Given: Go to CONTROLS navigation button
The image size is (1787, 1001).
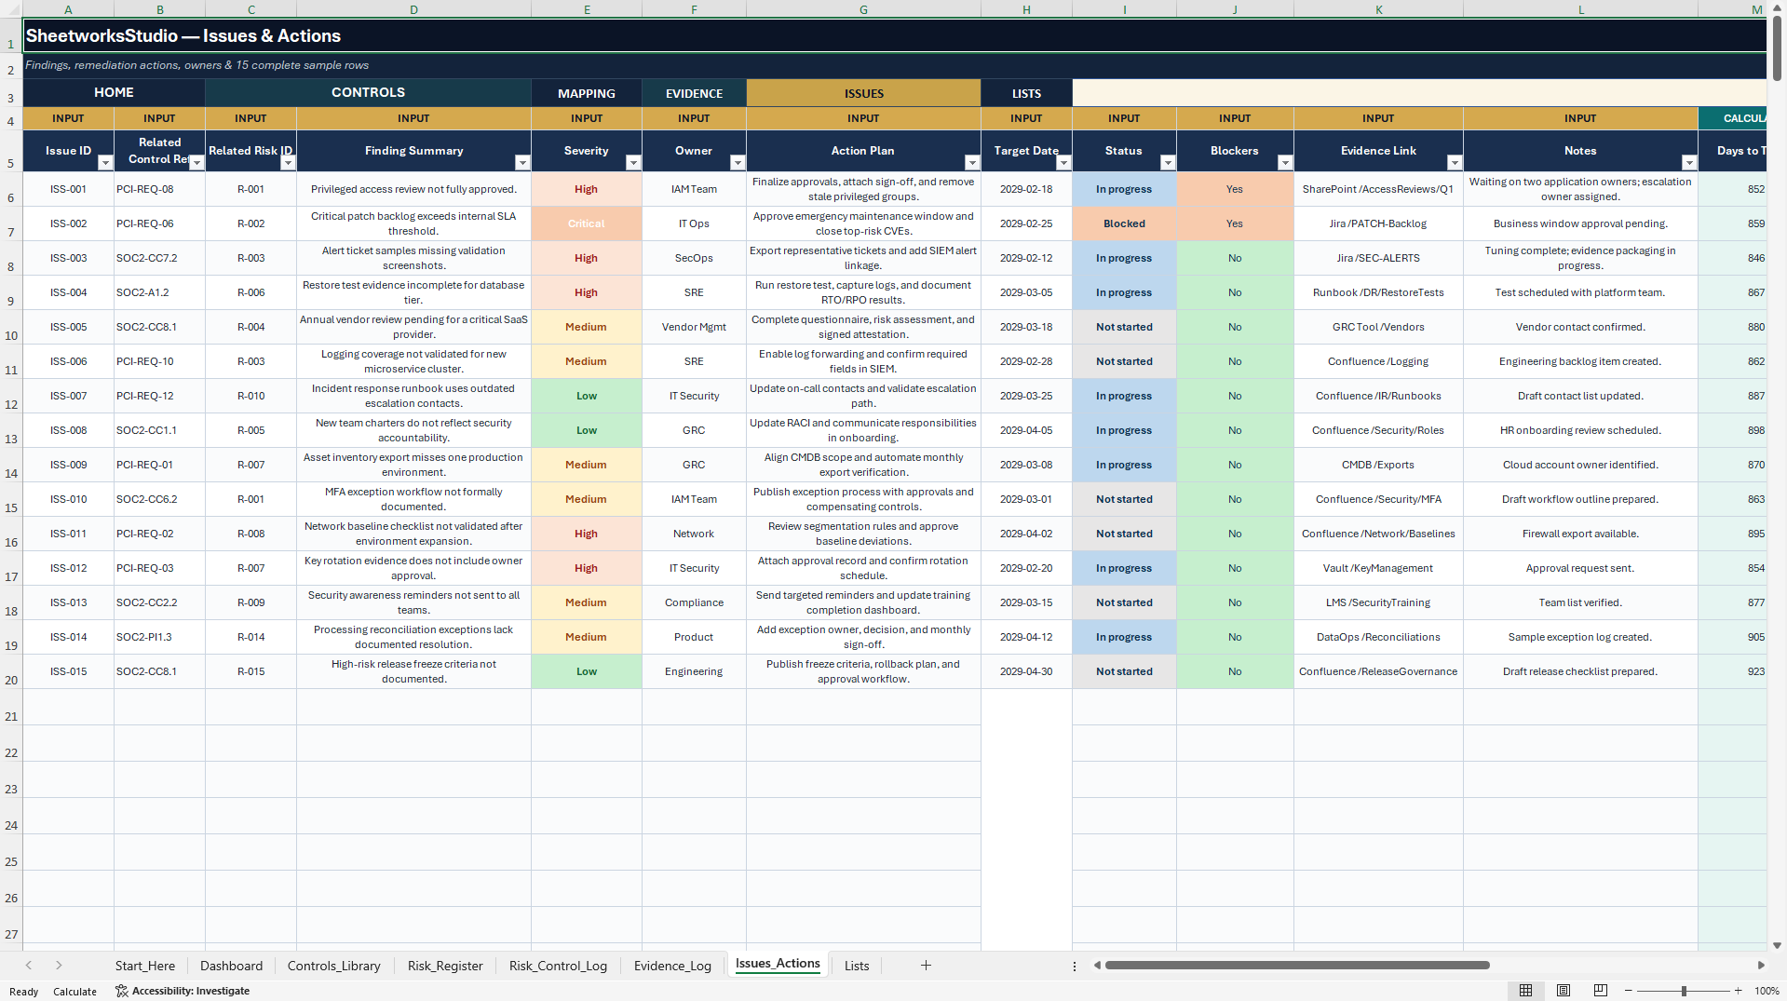Looking at the screenshot, I should 368,92.
